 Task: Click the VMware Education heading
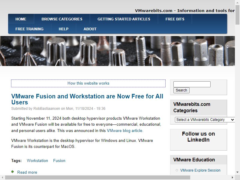(194, 160)
